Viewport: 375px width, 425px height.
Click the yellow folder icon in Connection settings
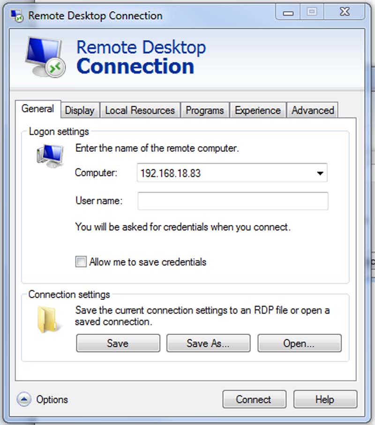[48, 319]
